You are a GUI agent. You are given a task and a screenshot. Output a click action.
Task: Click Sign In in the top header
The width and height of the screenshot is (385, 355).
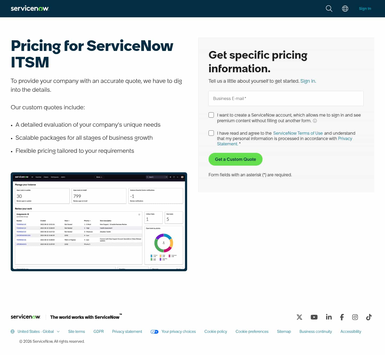(365, 9)
